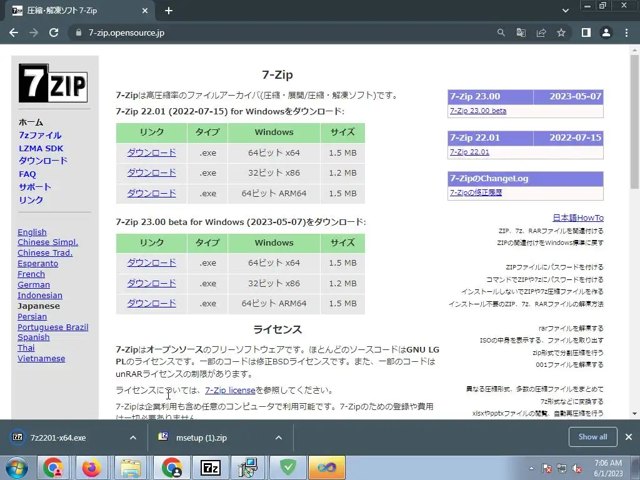The height and width of the screenshot is (480, 640).
Task: Switch language to Portuguese Brazil
Action: click(53, 327)
